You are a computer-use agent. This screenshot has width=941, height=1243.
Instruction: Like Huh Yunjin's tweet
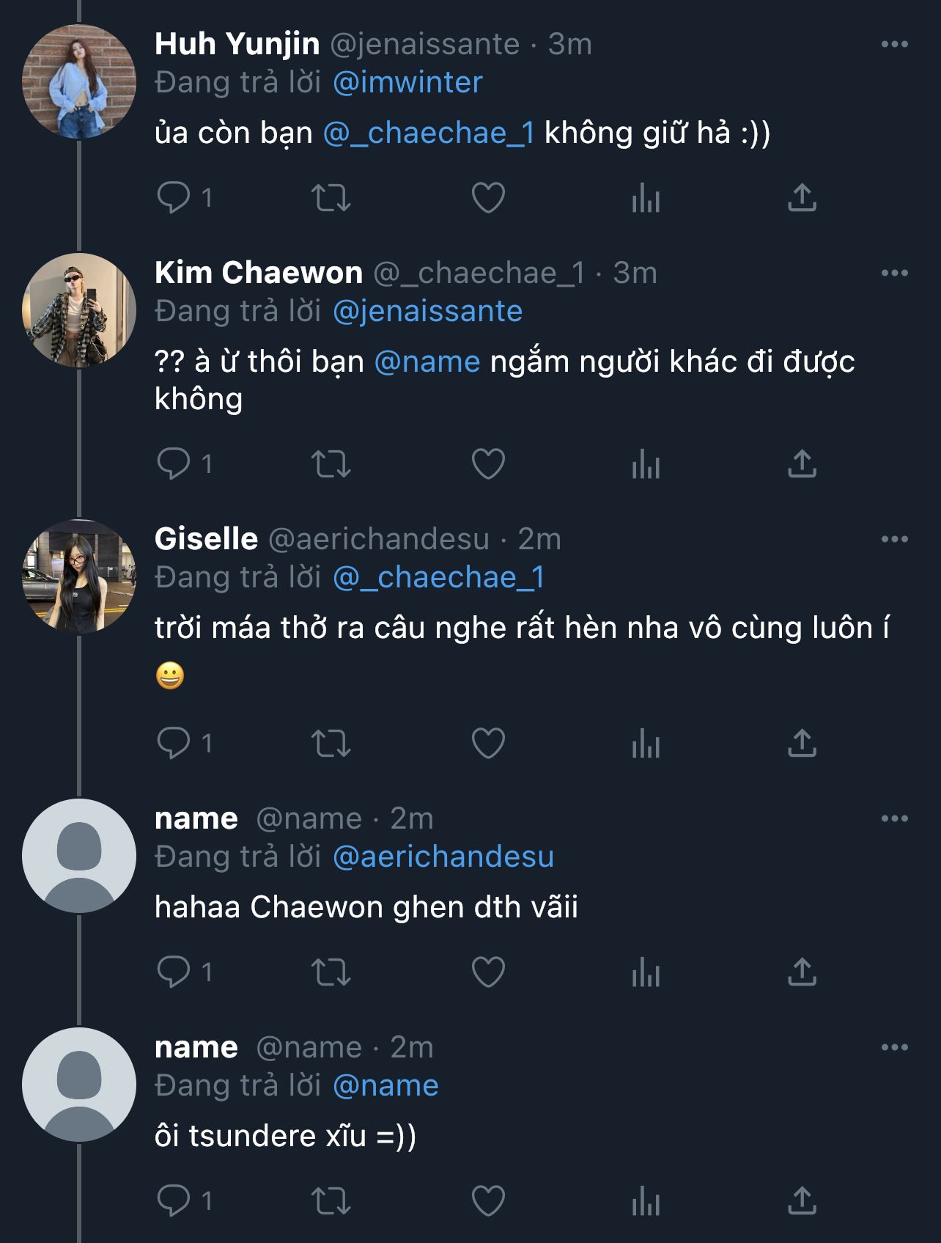tap(488, 198)
